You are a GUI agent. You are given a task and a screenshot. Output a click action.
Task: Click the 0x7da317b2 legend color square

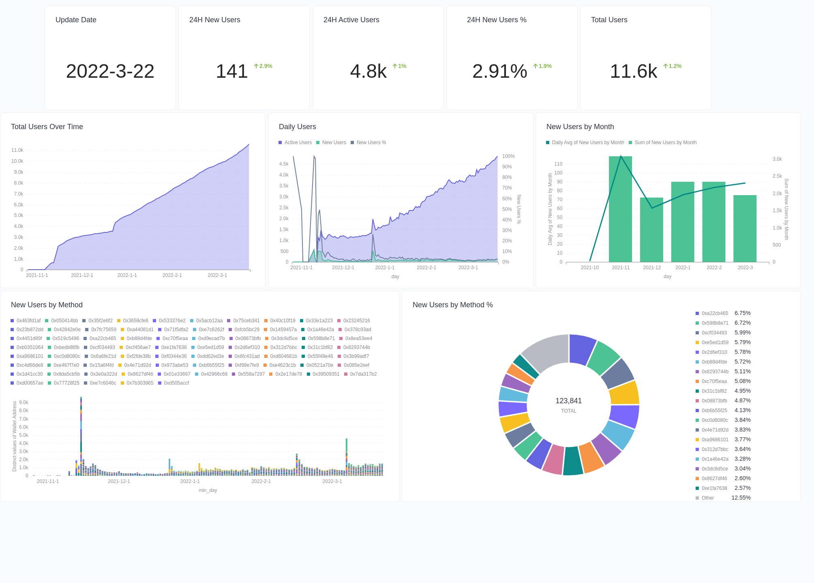pos(345,374)
